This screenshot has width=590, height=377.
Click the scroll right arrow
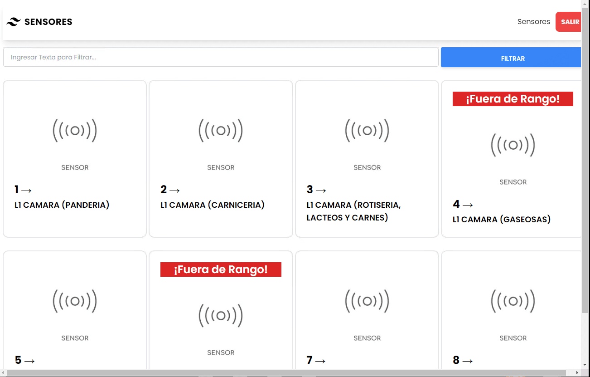[577, 373]
